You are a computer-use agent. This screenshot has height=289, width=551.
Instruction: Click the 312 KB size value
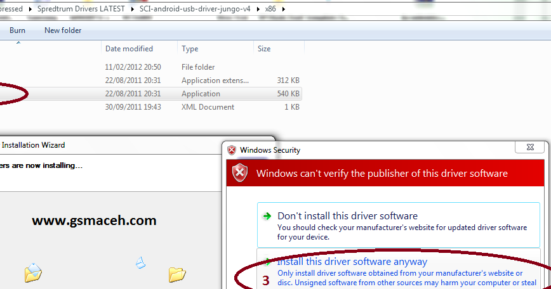click(x=288, y=80)
